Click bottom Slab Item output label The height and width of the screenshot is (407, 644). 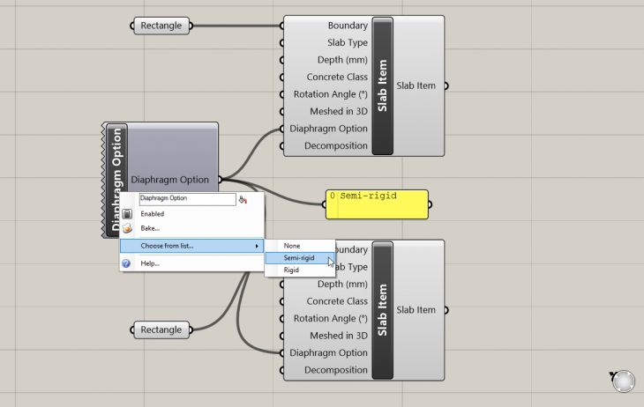pos(416,310)
